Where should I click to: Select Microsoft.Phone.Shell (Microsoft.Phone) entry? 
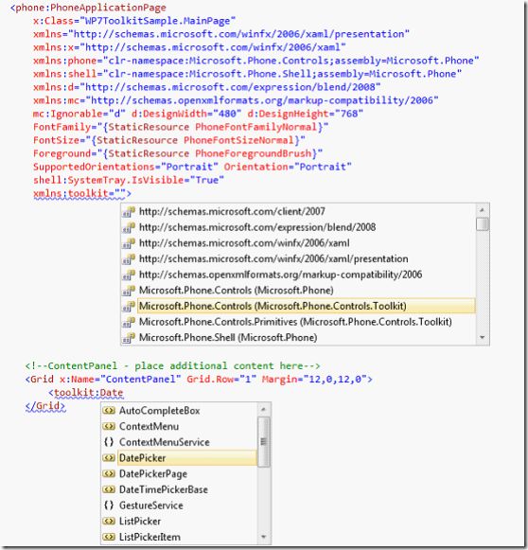click(x=228, y=337)
